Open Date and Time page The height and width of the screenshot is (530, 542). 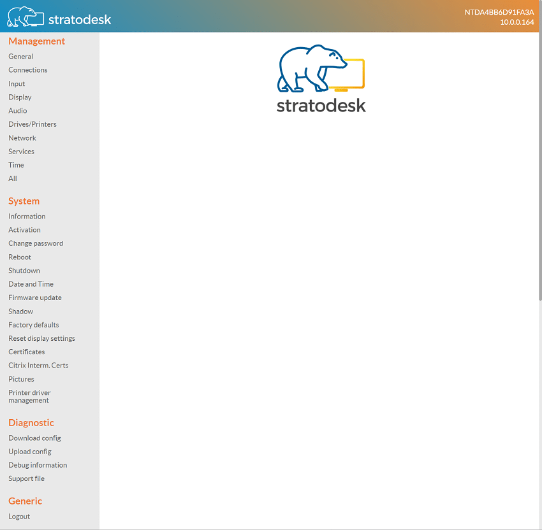coord(31,284)
